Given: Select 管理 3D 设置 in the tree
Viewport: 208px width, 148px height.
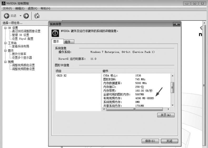Looking at the screenshot, I should tap(21, 35).
